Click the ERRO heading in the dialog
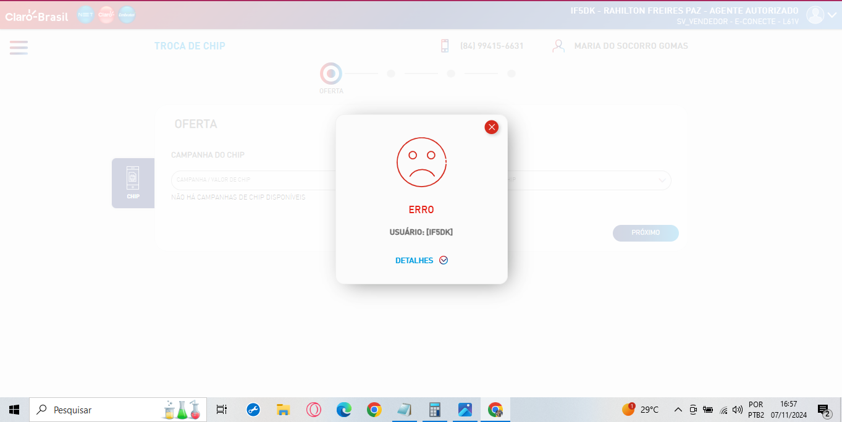 421,210
